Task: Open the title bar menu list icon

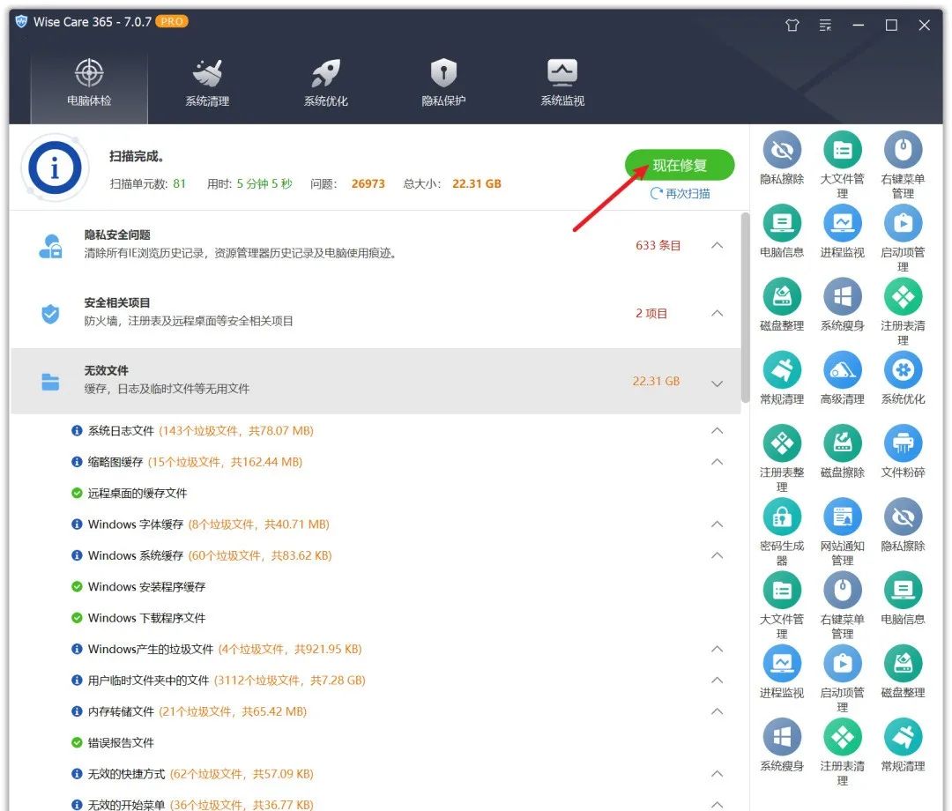Action: click(x=825, y=25)
